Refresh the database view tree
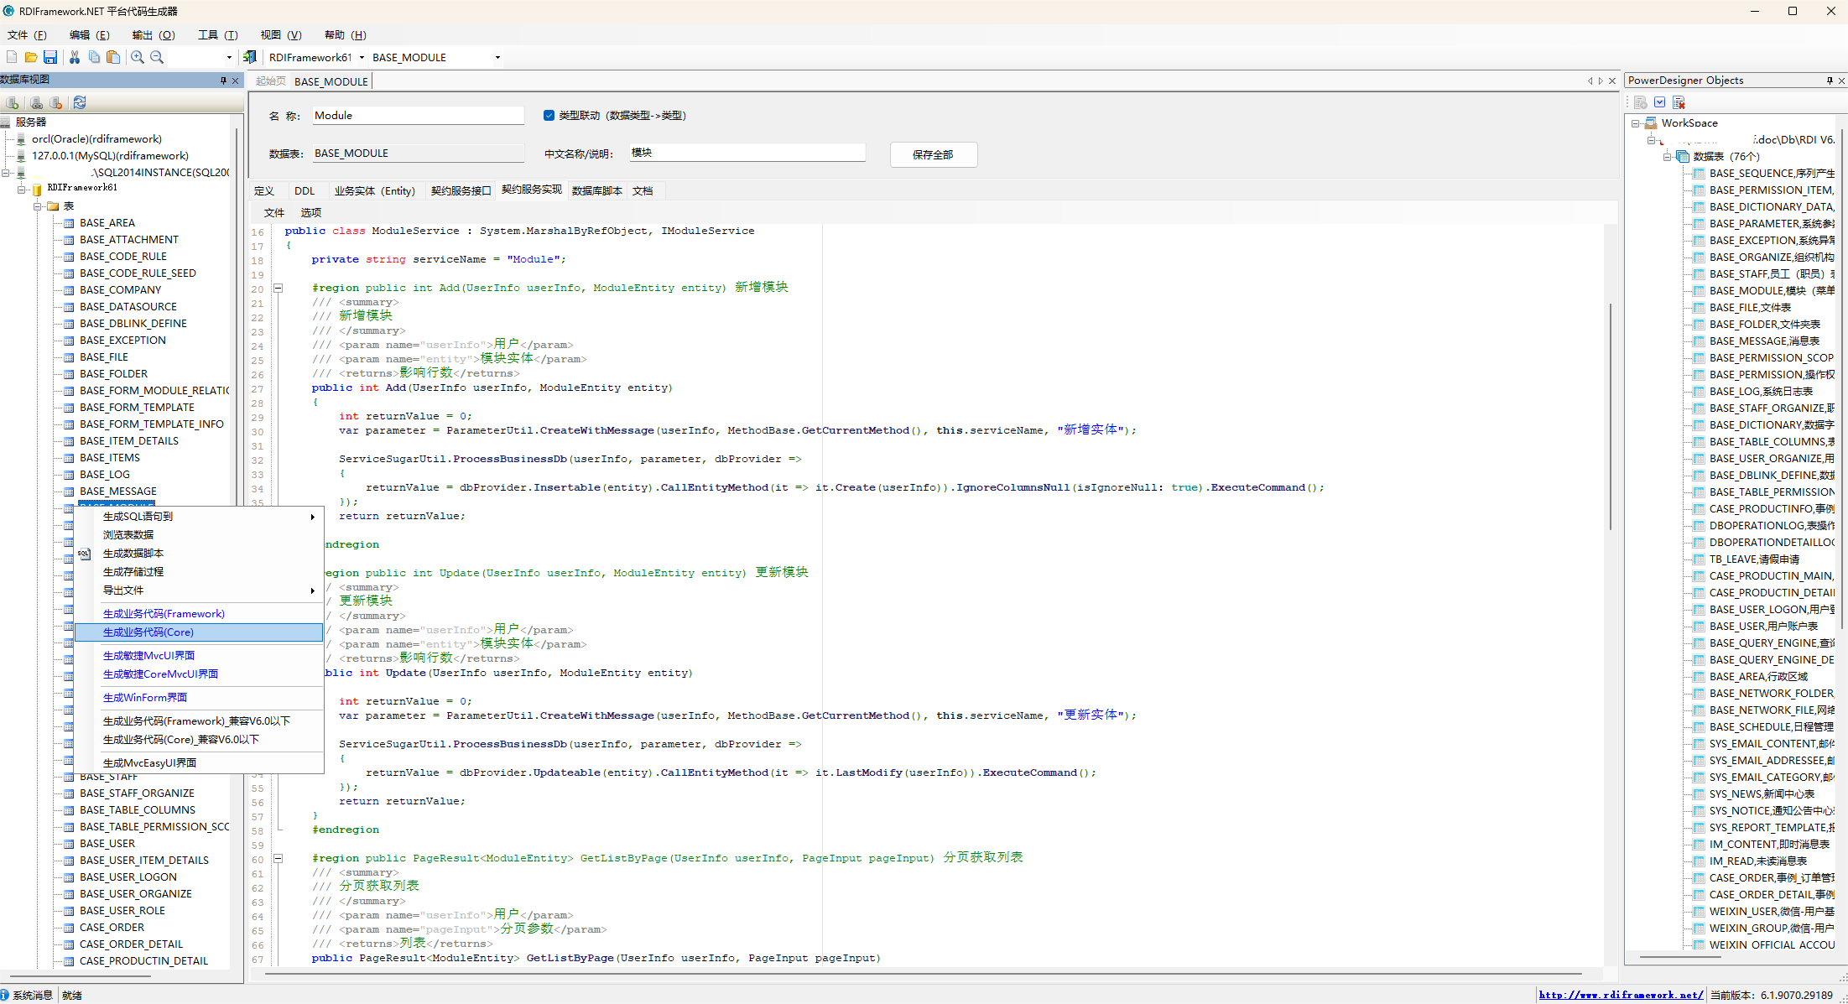Viewport: 1848px width, 1004px height. [x=80, y=102]
